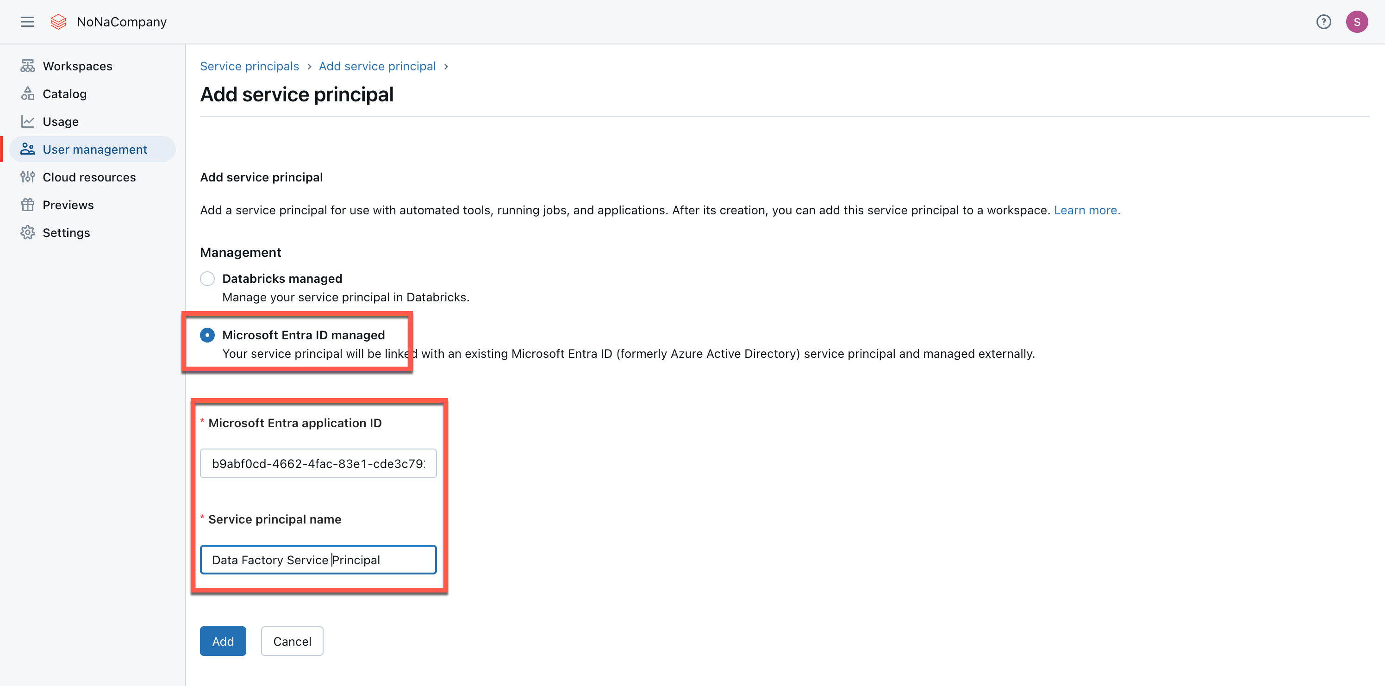Click the Previews gift icon
Image resolution: width=1385 pixels, height=686 pixels.
click(27, 205)
